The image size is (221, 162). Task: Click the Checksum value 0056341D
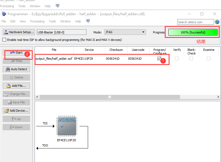pos(113,59)
